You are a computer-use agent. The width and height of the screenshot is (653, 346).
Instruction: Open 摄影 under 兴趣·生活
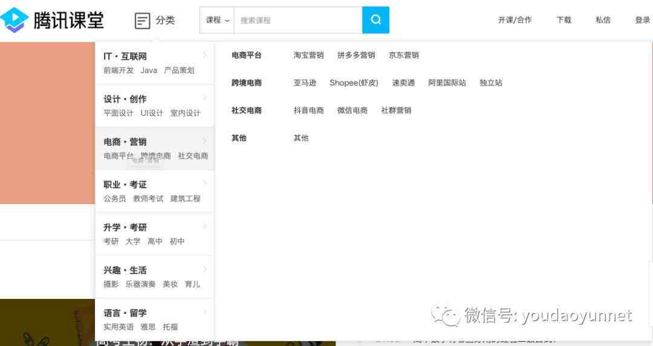111,284
